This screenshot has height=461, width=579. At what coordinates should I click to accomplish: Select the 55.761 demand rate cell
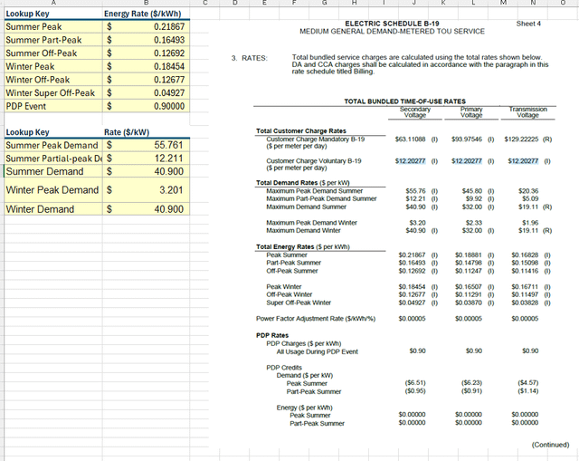(147, 145)
